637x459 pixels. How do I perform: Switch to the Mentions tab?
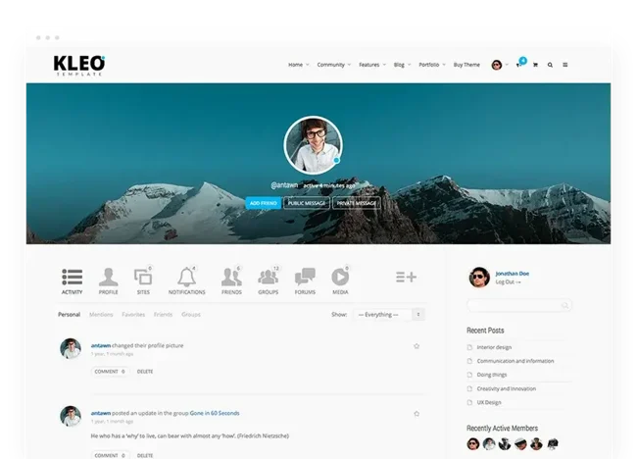tap(101, 315)
